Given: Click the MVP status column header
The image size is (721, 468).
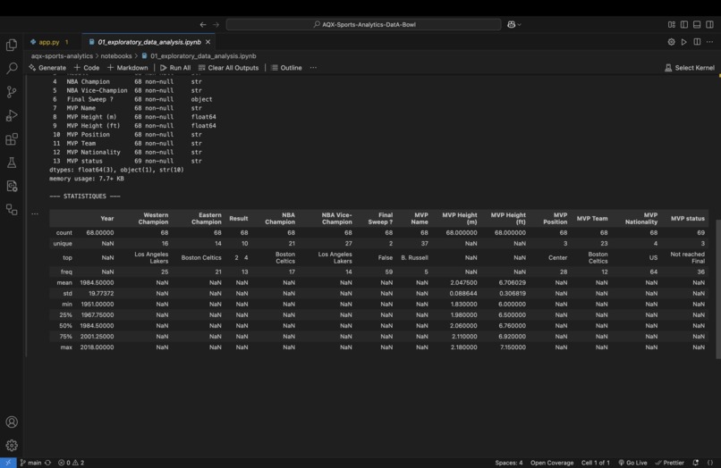Looking at the screenshot, I should coord(687,219).
